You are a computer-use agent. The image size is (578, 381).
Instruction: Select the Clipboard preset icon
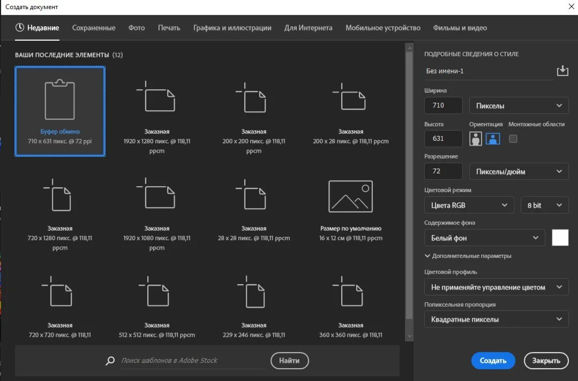[60, 100]
